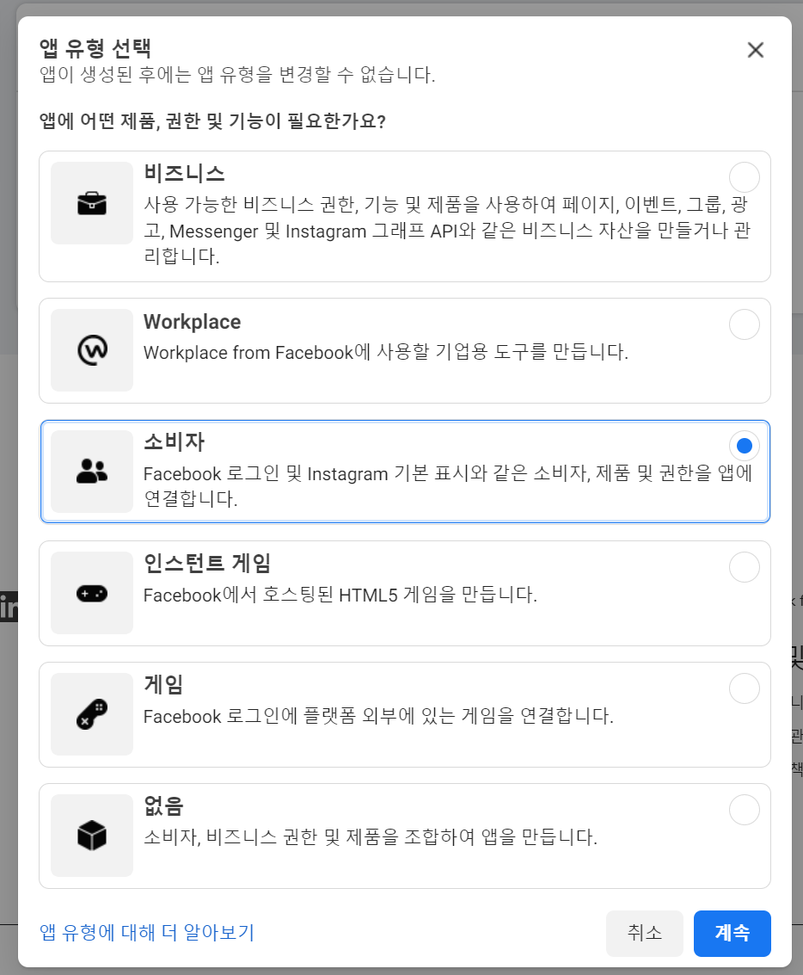Click the 비즈니스 description mentioning Messenger 및 Instagram

[x=447, y=230]
